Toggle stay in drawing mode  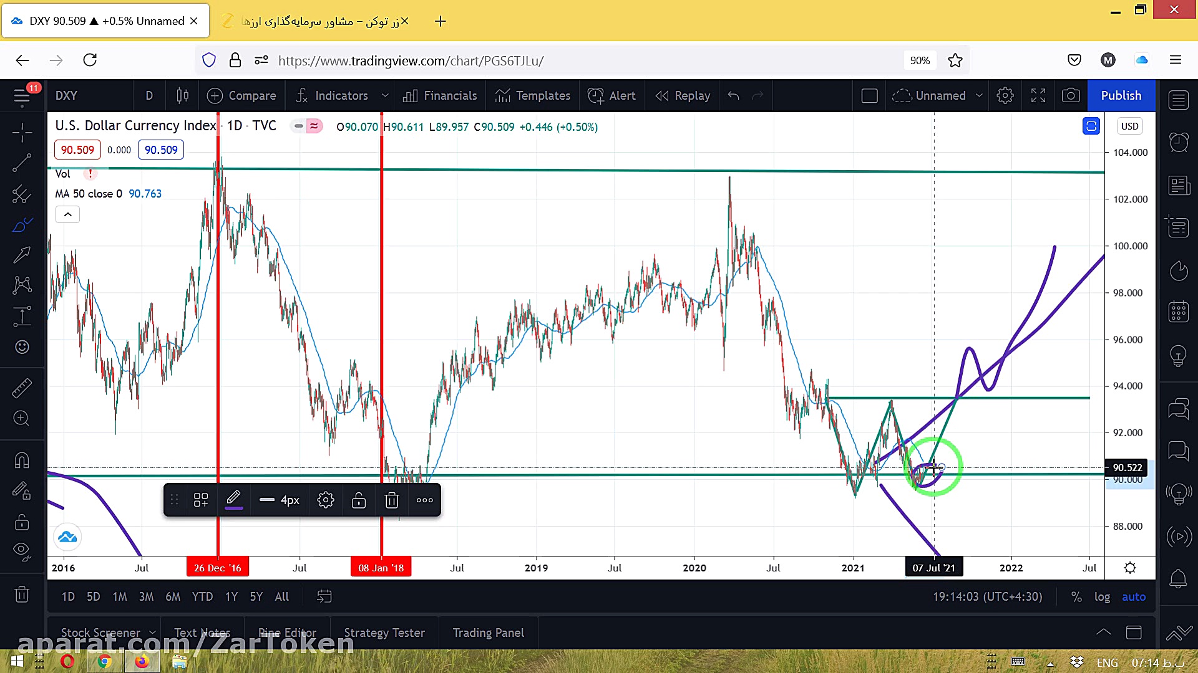pyautogui.click(x=22, y=491)
